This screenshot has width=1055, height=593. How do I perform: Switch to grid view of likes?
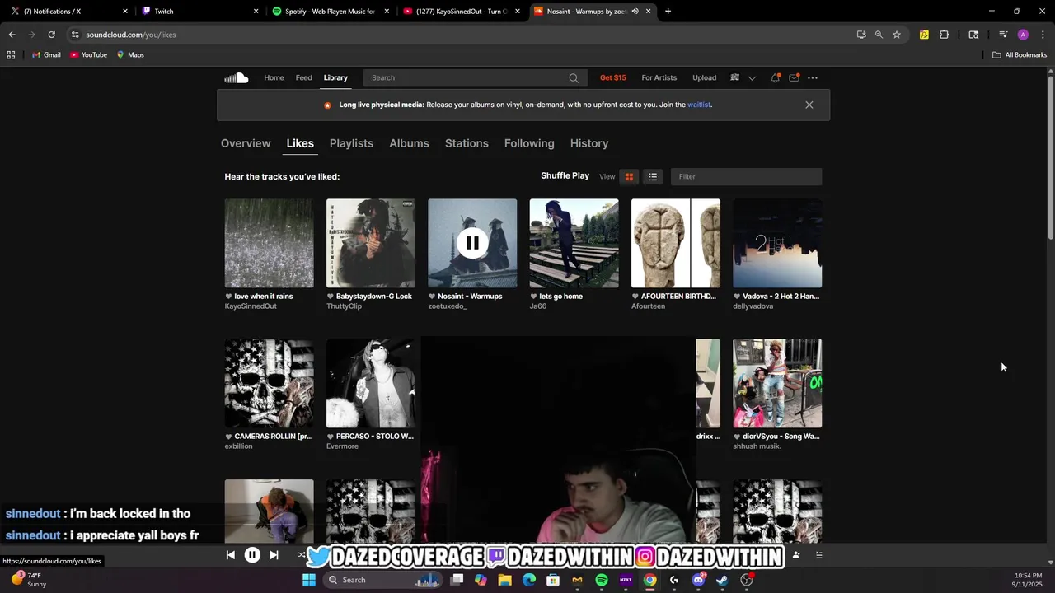629,176
